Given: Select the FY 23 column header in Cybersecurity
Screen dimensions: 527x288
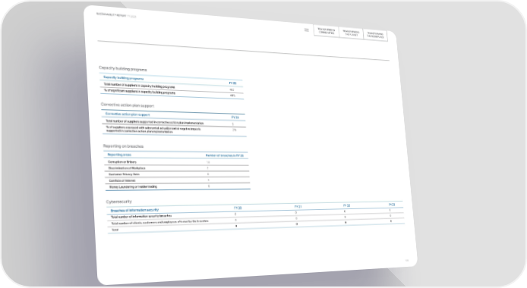Looking at the screenshot, I should click(x=392, y=205).
